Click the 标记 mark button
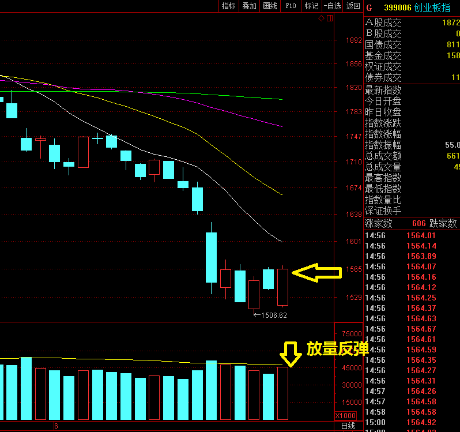460x432 pixels. point(311,6)
